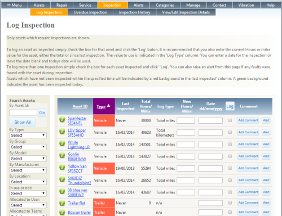Open View/Edit Inspection Details tab
Viewport: 282px width, 216px height.
186,12
